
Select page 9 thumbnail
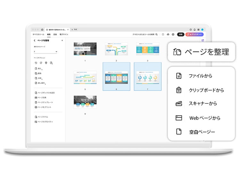coord(85,102)
